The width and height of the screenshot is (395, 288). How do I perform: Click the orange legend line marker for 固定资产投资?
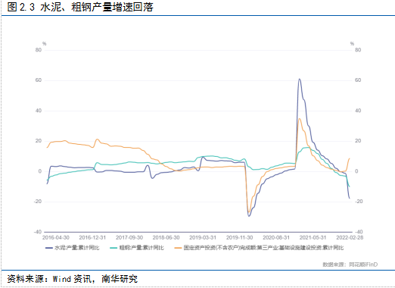[178, 248]
